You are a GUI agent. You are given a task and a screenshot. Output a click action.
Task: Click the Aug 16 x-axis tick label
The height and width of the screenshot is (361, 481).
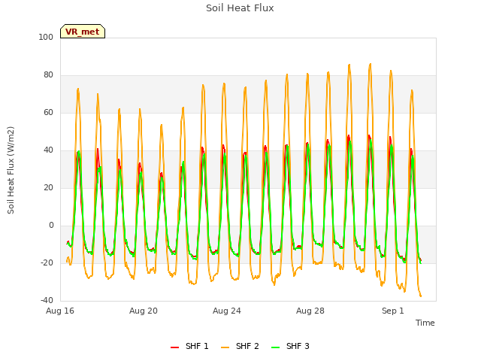[60, 311]
